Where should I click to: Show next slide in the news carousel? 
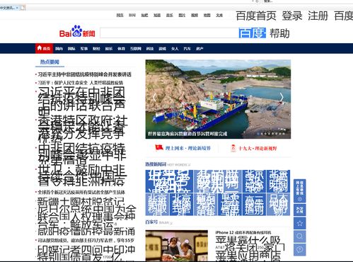pos(282,97)
